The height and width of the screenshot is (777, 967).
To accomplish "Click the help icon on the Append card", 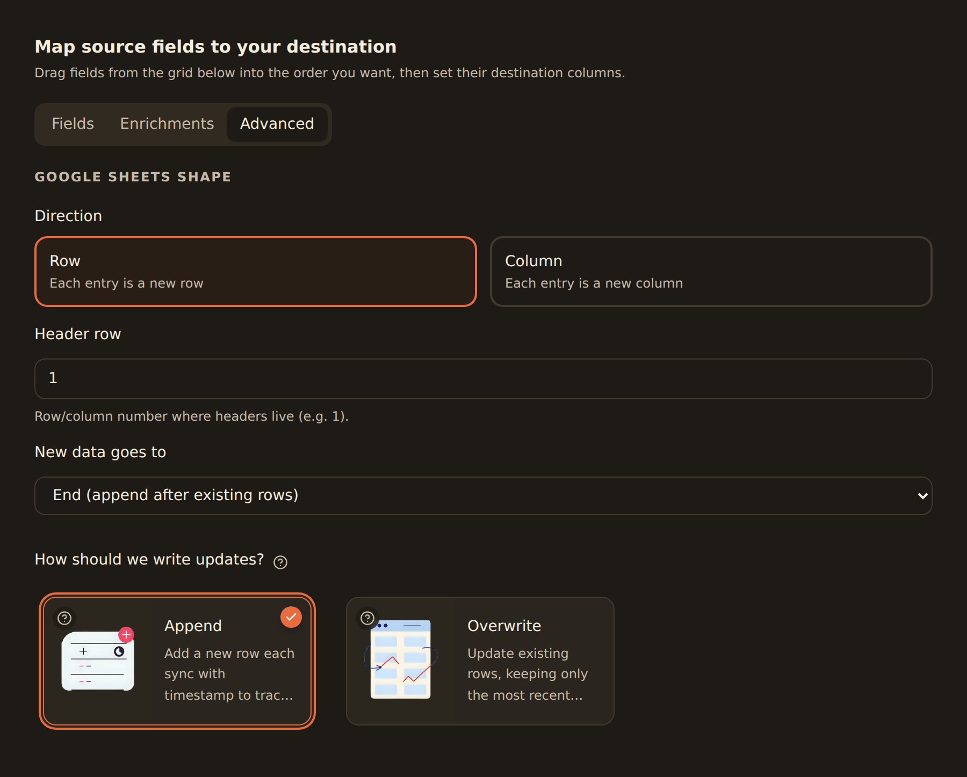I will (x=64, y=618).
